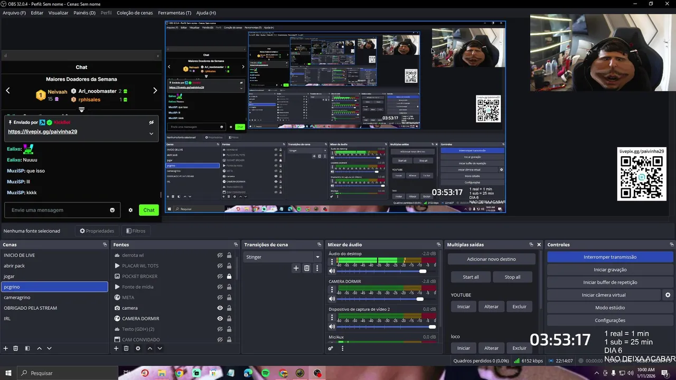Image resolution: width=676 pixels, height=380 pixels.
Task: Show the Fonte de mídia source
Action: 220,287
